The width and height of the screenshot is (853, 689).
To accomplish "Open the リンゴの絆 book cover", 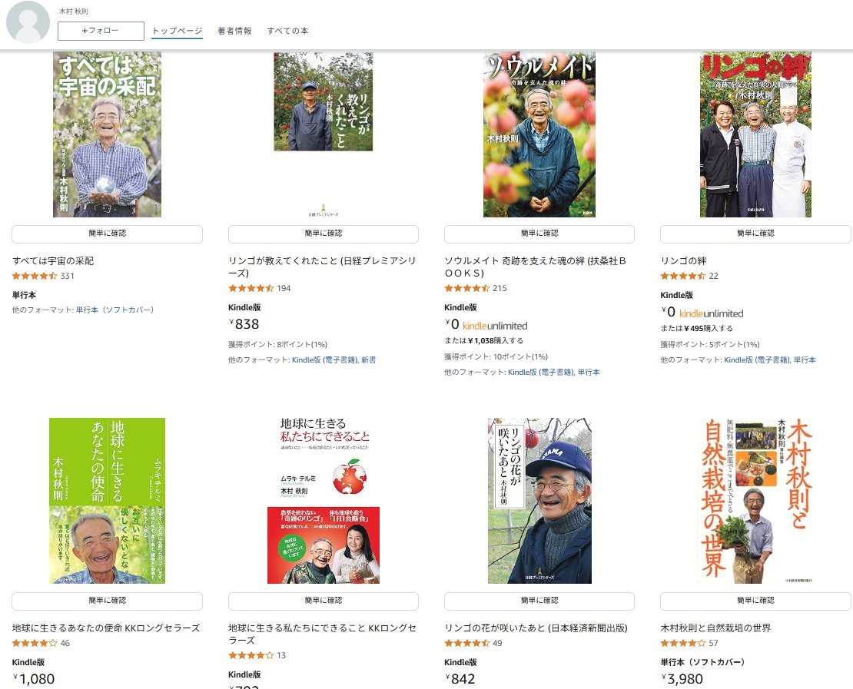I will 755,134.
